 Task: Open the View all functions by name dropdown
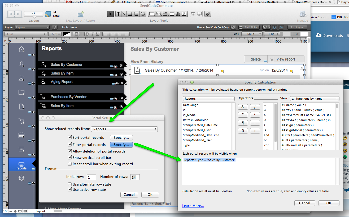pyautogui.click(x=314, y=99)
